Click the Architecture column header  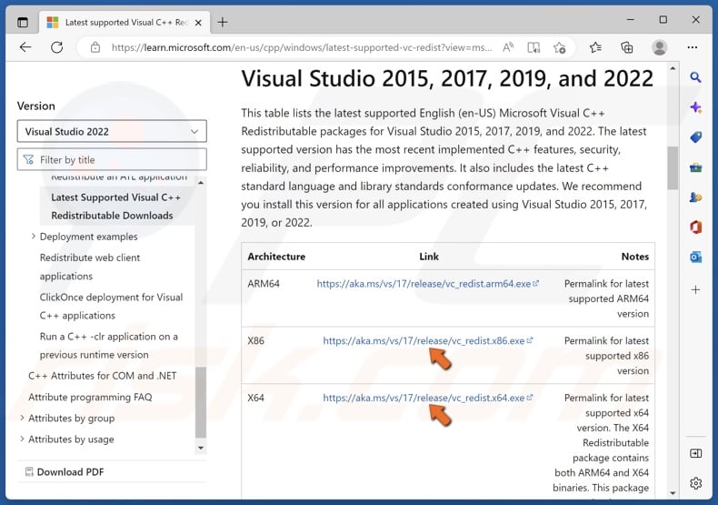pyautogui.click(x=276, y=257)
